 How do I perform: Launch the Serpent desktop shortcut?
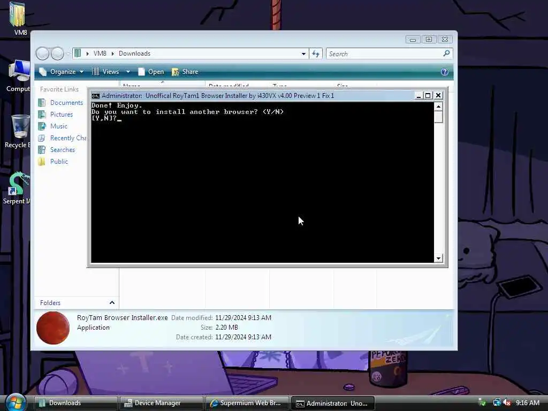19,184
